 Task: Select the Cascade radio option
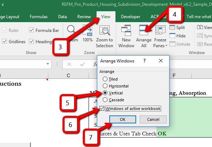(105, 100)
